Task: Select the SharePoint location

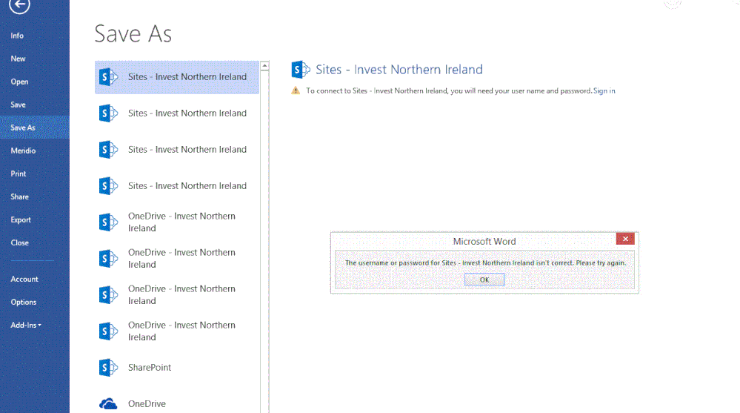Action: coord(177,368)
